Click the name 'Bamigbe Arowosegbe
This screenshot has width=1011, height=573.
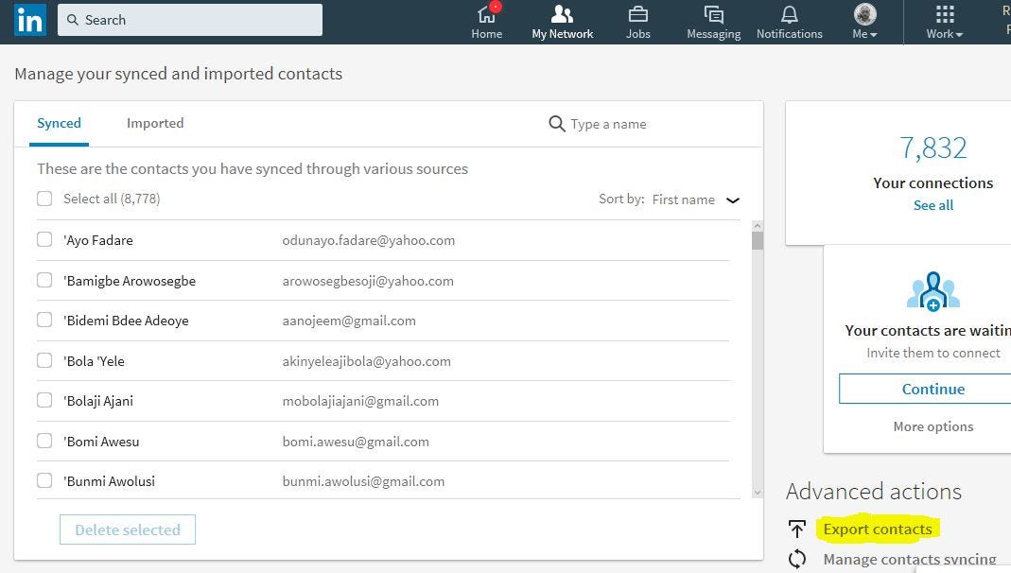click(x=130, y=281)
